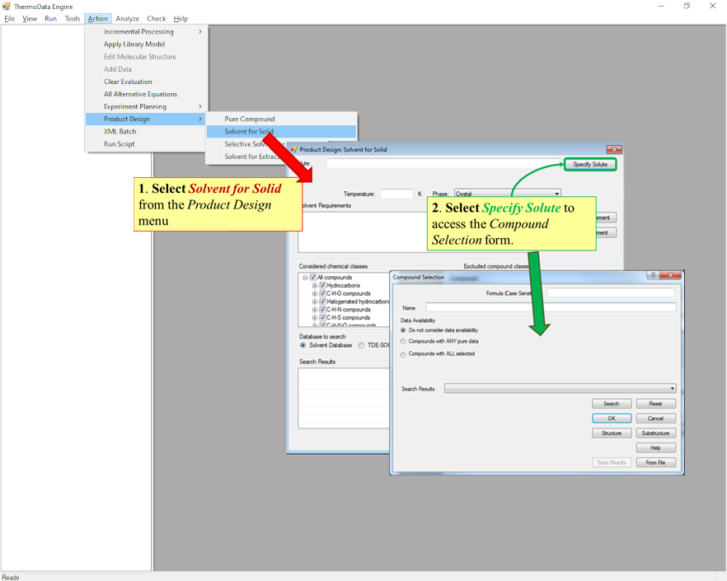Close the Compound Selection dialog

670,275
